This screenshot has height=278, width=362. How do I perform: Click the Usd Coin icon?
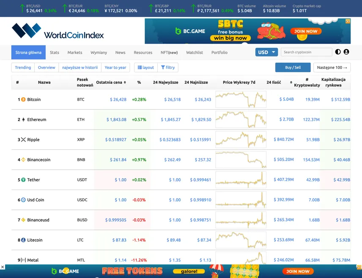click(23, 200)
